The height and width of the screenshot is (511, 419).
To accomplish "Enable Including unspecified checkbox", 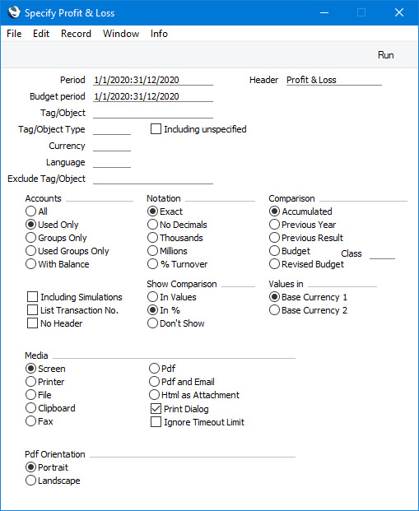I will click(x=156, y=129).
